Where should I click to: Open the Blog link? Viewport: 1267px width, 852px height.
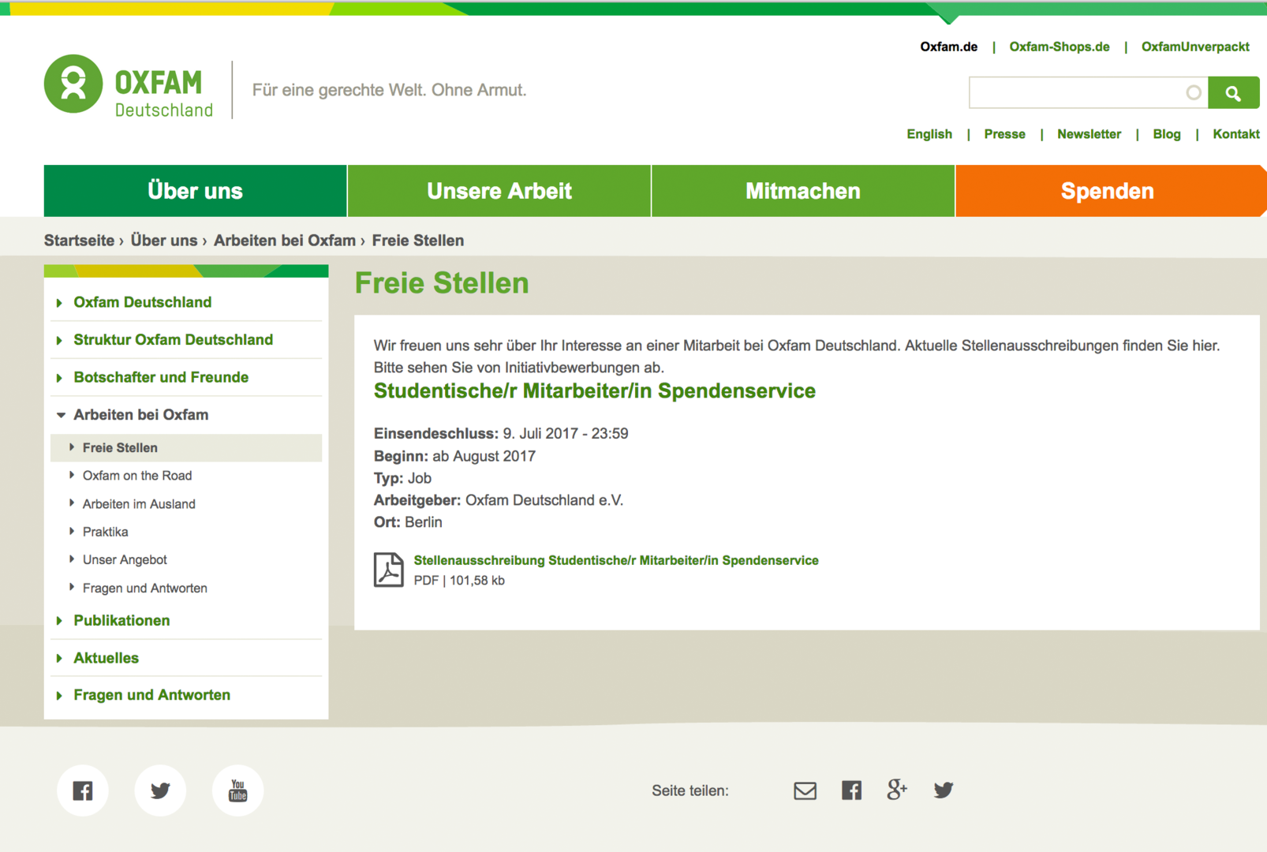(1167, 134)
